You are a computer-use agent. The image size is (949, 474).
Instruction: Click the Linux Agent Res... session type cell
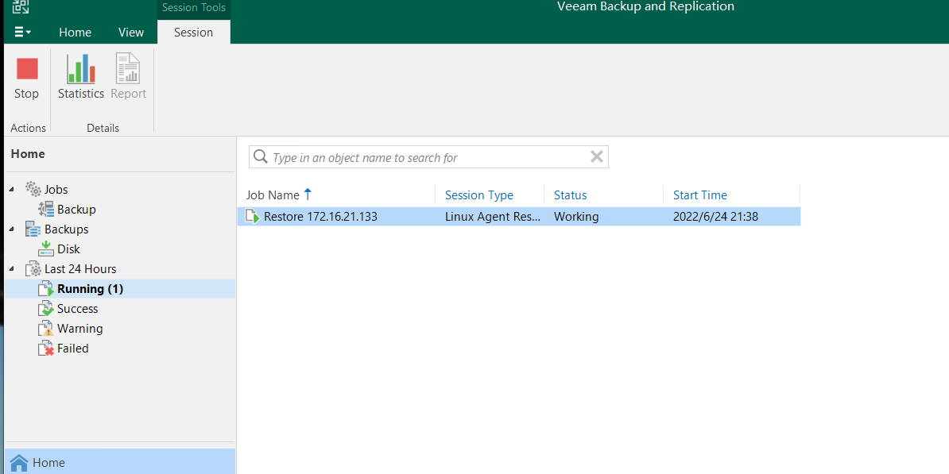tap(493, 217)
